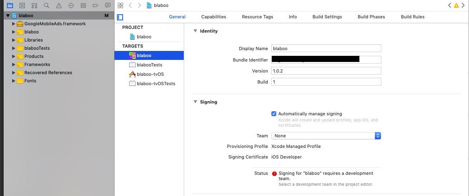Click the Bundle Identifier field
The height and width of the screenshot is (196, 469).
326,59
